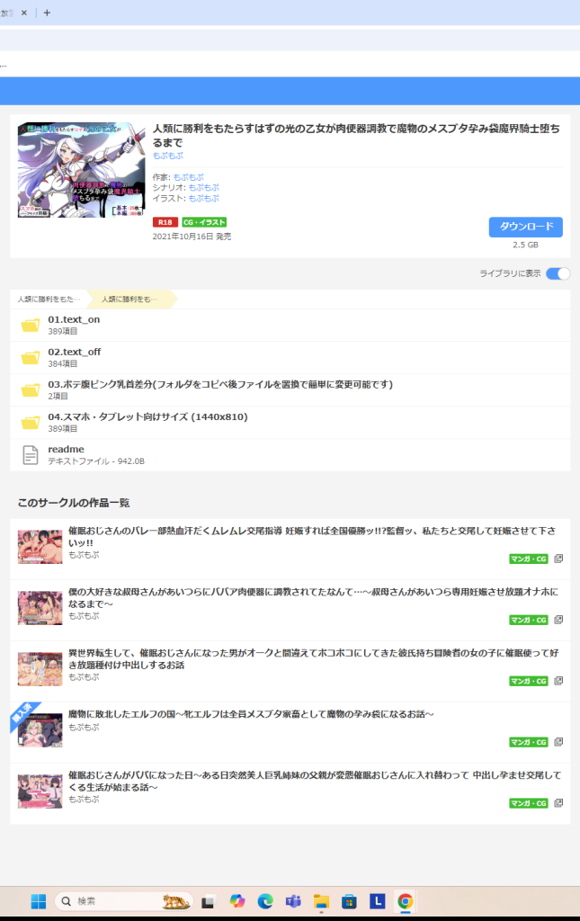Click the folder icon of the 03.ボテ腹 row

click(x=31, y=389)
